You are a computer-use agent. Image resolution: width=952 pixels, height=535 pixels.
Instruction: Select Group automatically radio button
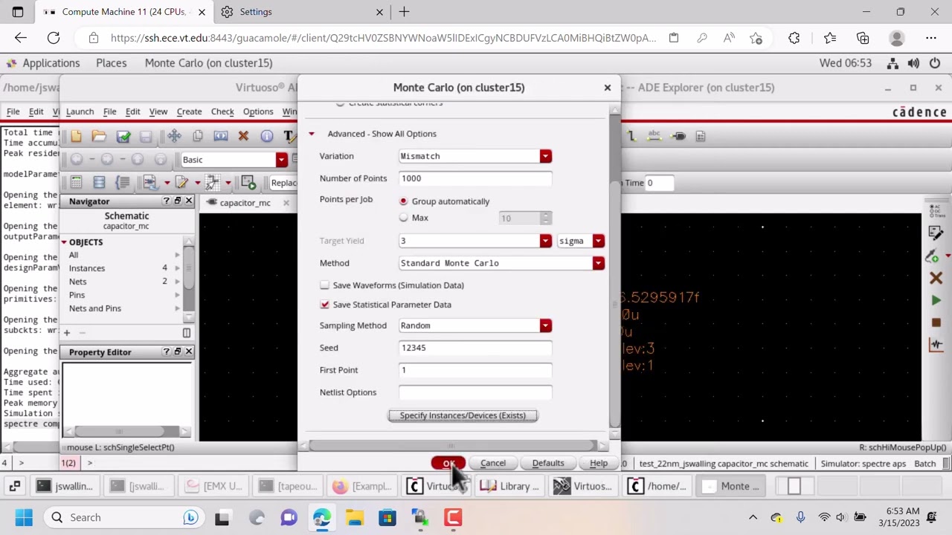coord(404,201)
